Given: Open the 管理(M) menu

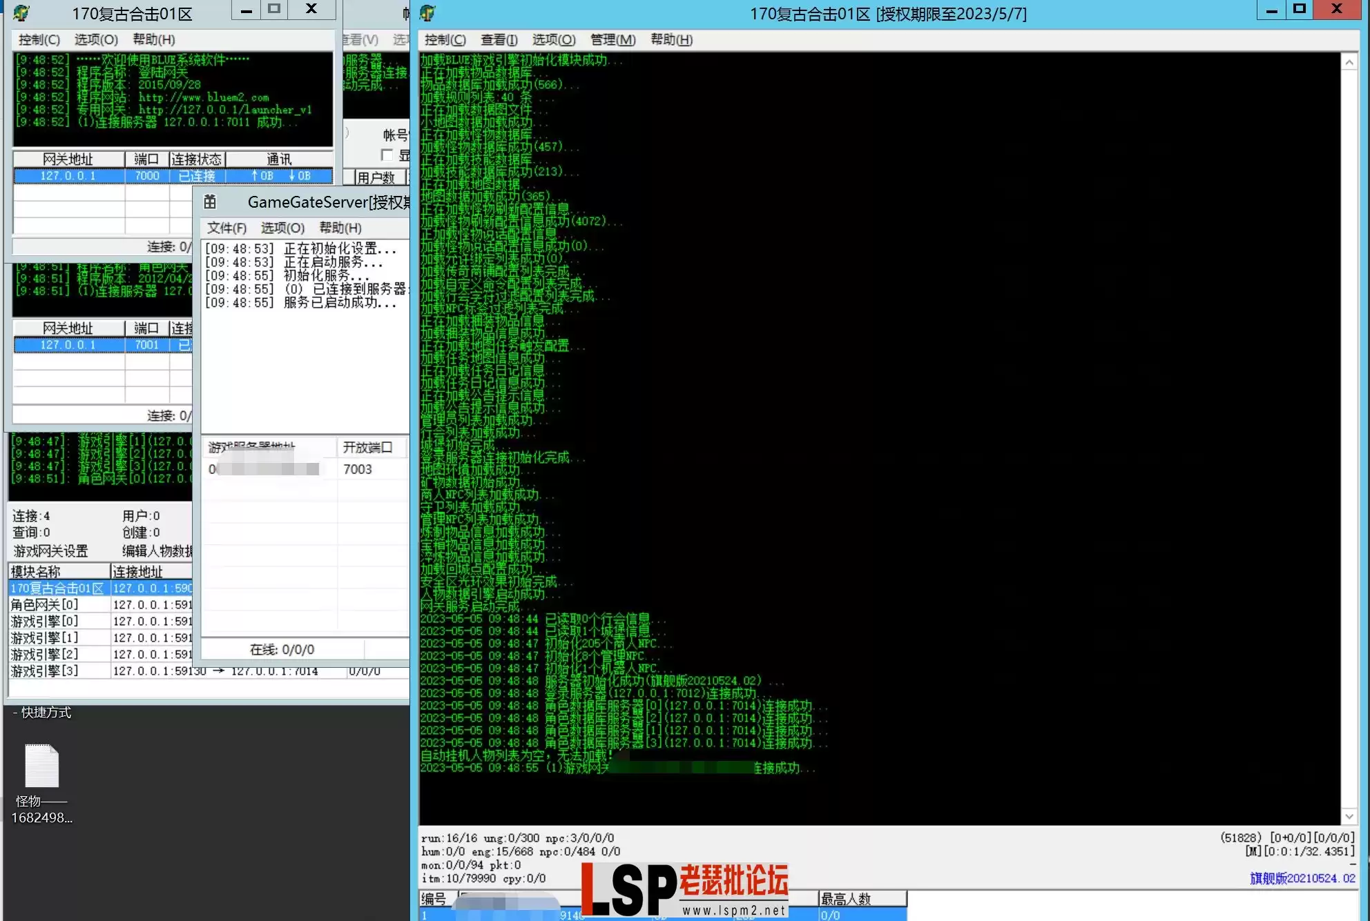Looking at the screenshot, I should (x=612, y=40).
